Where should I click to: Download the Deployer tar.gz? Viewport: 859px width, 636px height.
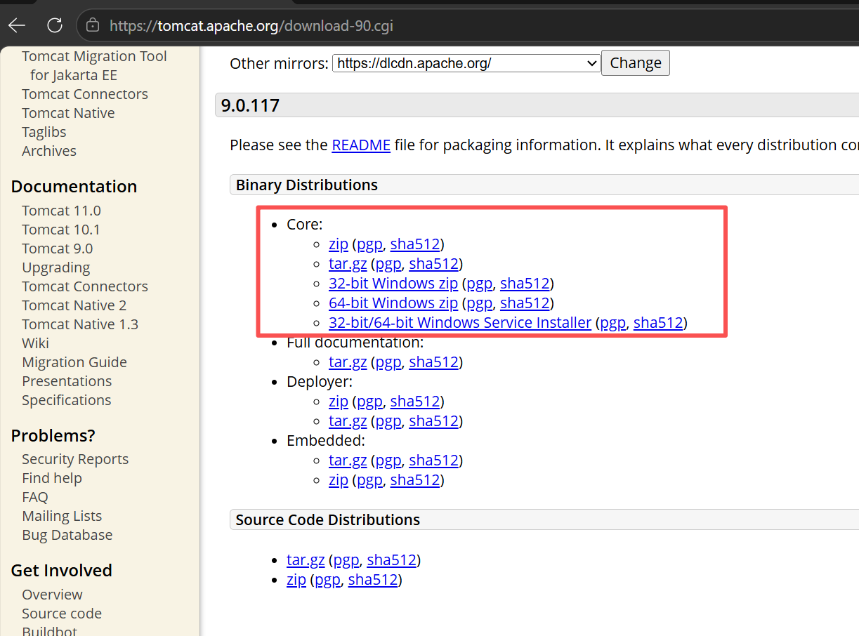[348, 421]
